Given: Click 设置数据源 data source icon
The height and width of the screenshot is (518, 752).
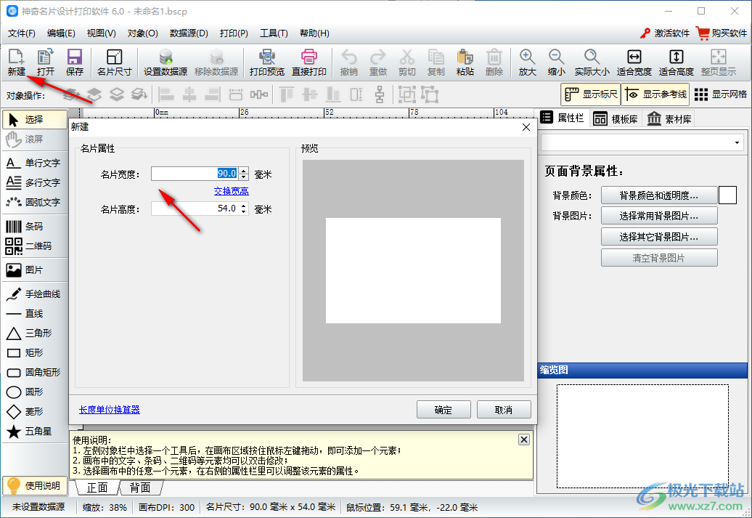Looking at the screenshot, I should tap(165, 62).
